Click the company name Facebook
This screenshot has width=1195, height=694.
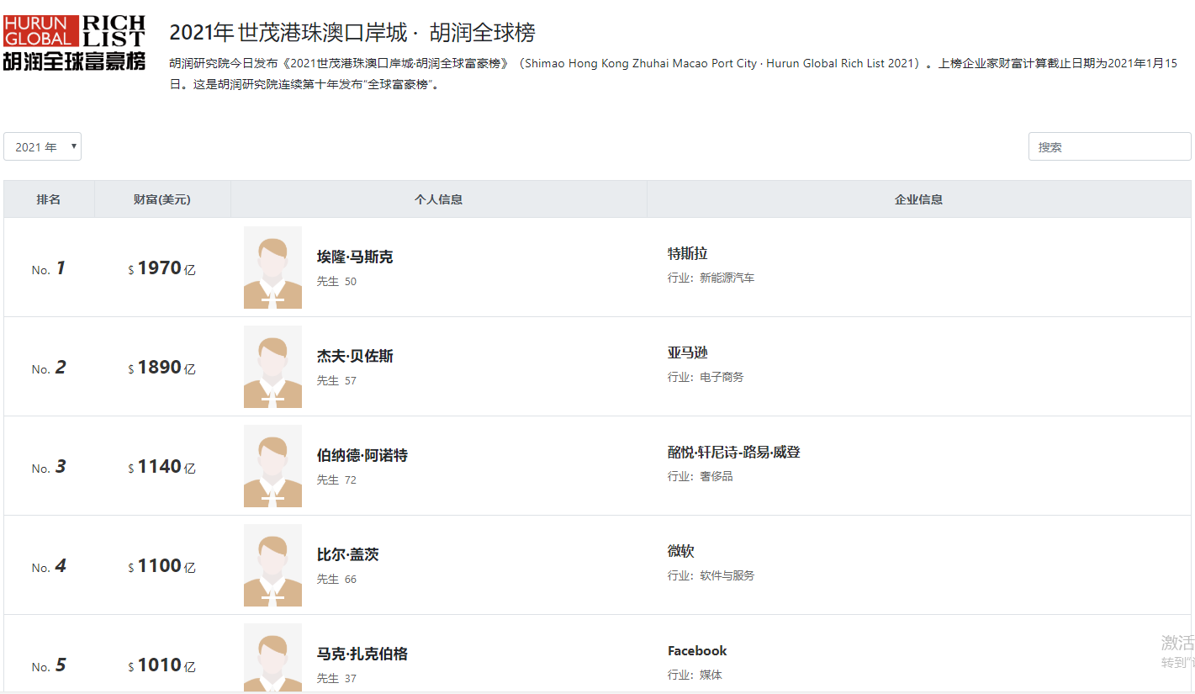[697, 651]
